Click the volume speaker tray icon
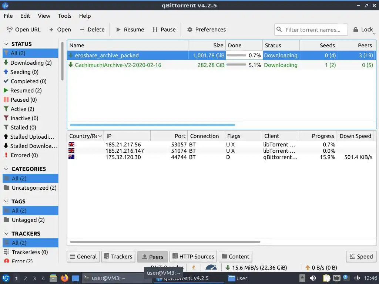Screen dimensions: 379x284 pos(313,278)
